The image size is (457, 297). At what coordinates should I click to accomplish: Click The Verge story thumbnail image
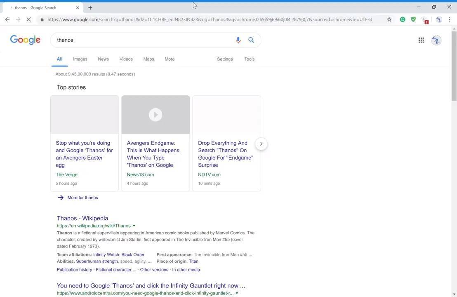[85, 115]
